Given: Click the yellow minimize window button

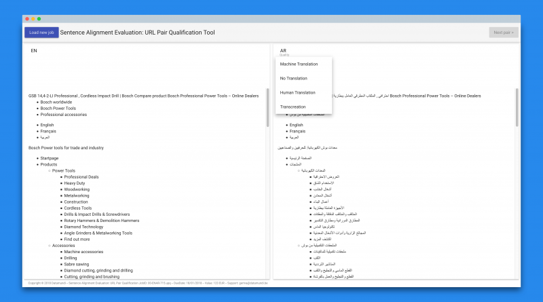Looking at the screenshot, I should [x=33, y=19].
